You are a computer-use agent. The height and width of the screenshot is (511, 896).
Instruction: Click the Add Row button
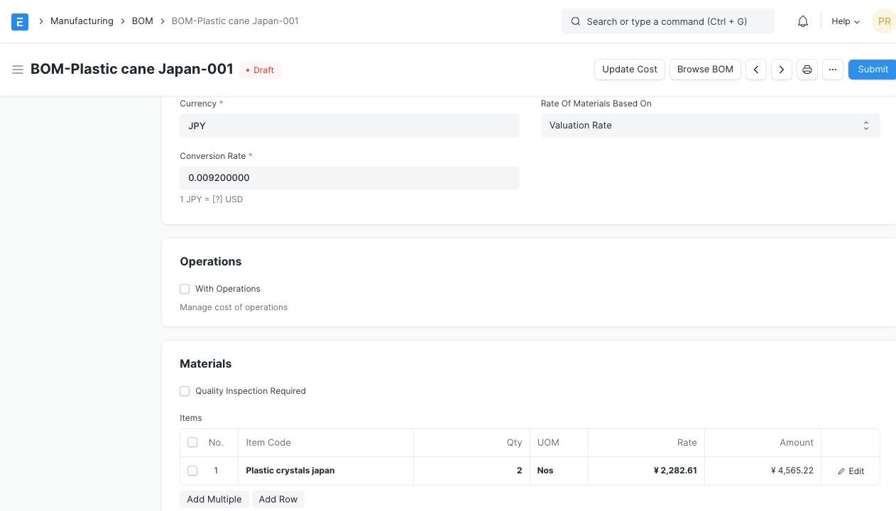point(278,500)
